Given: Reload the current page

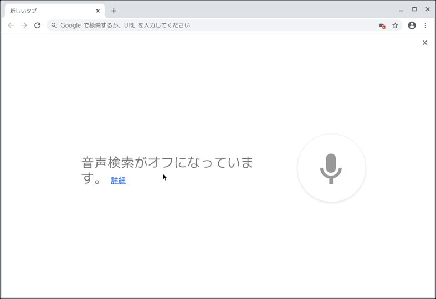Looking at the screenshot, I should tap(37, 25).
